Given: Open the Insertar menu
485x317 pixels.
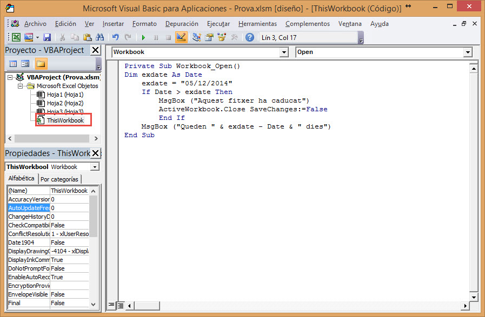Looking at the screenshot, I should coord(113,24).
